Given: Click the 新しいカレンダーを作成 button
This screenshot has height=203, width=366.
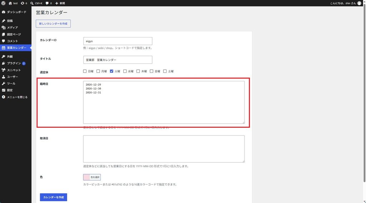Looking at the screenshot, I should 53,24.
